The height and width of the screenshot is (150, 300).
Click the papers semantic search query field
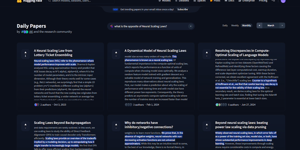(x=151, y=26)
